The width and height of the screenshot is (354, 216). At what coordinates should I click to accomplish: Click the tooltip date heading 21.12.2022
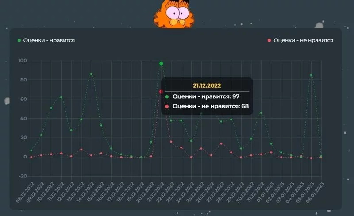(207, 85)
